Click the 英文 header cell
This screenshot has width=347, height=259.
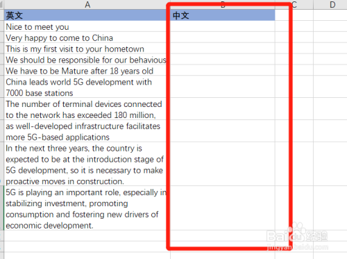[x=87, y=15]
